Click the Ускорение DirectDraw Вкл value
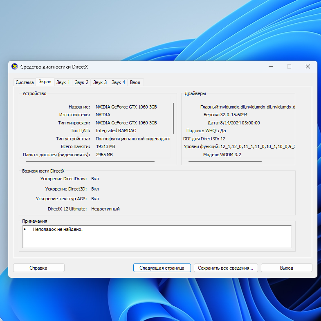321x321 pixels. (x=95, y=179)
